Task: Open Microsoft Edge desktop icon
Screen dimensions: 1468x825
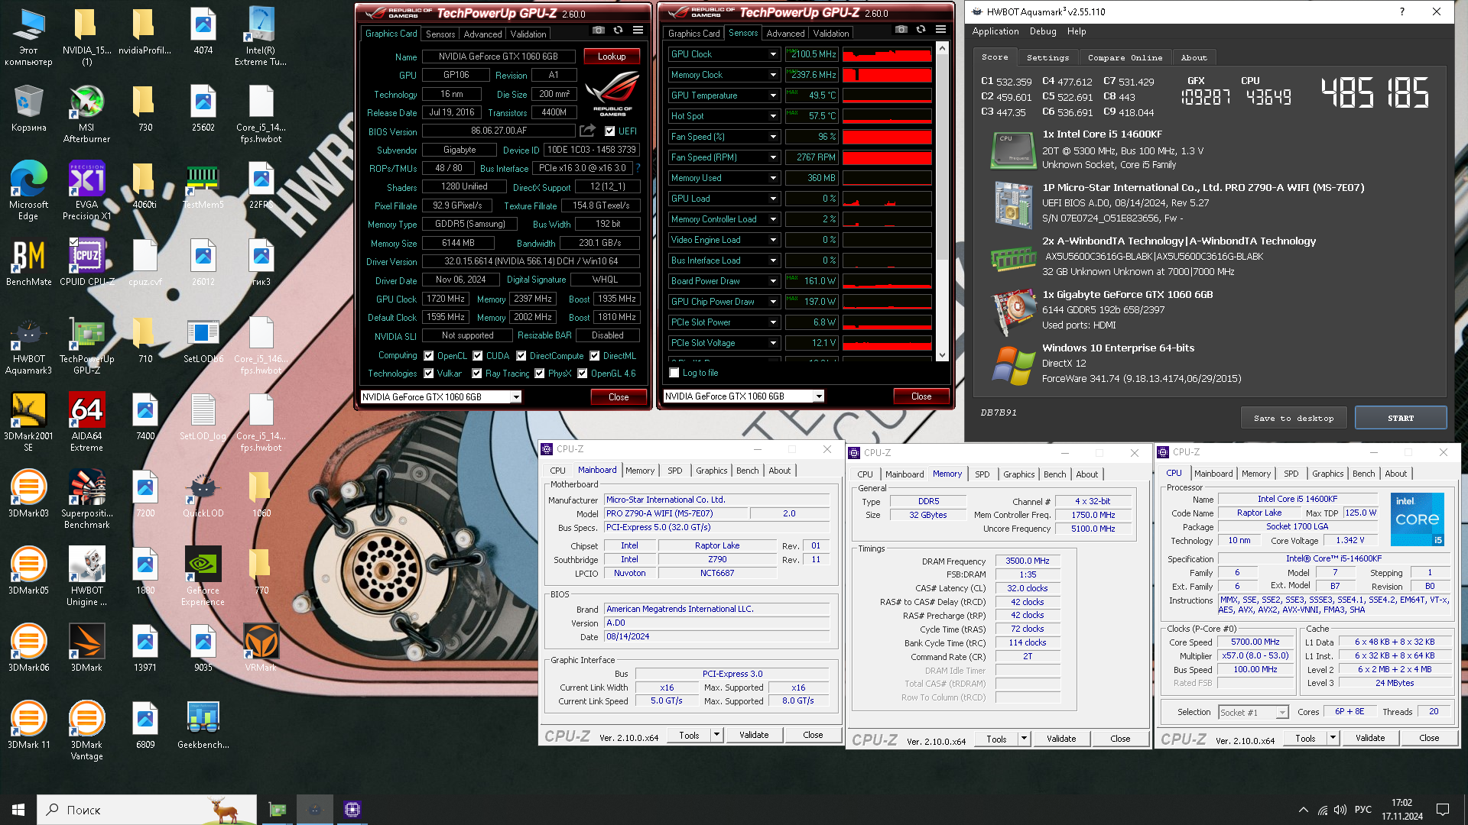Action: tap(28, 191)
